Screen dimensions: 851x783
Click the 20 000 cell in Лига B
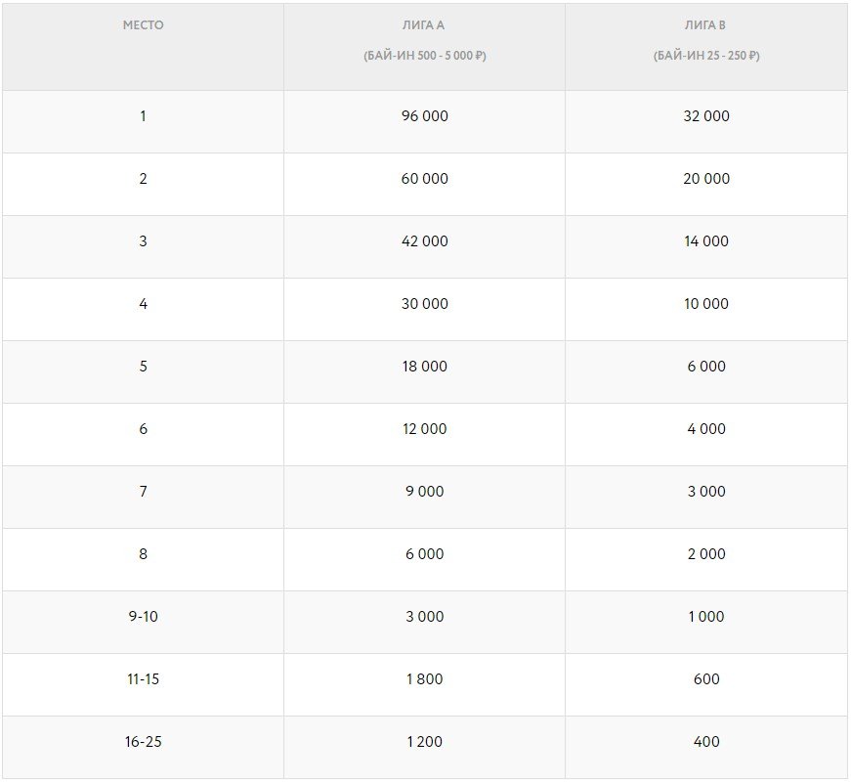[x=705, y=179]
